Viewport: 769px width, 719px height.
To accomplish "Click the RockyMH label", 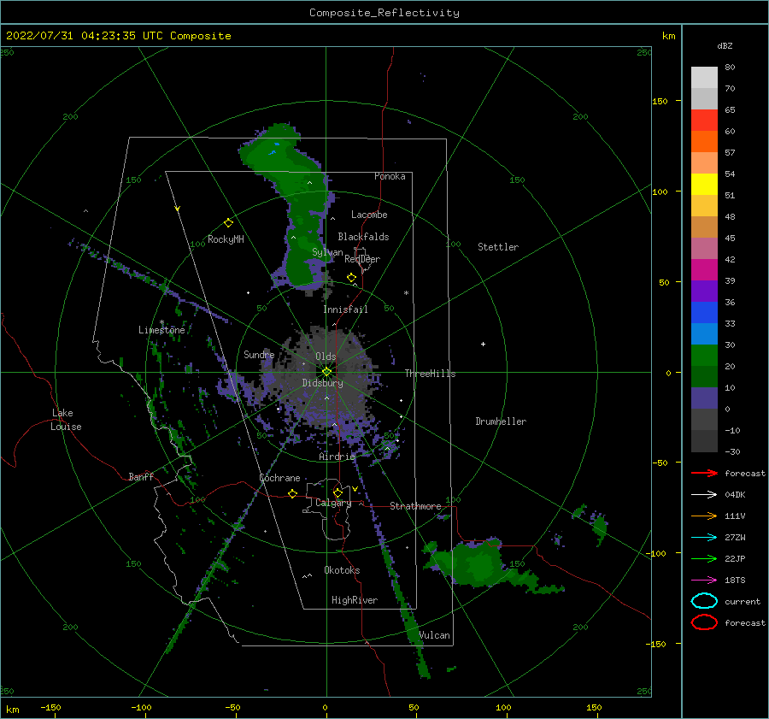I will click(x=226, y=239).
